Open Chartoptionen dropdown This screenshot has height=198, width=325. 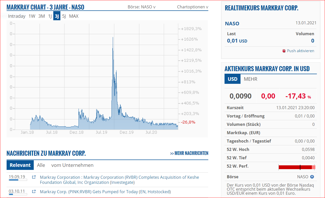(193, 7)
